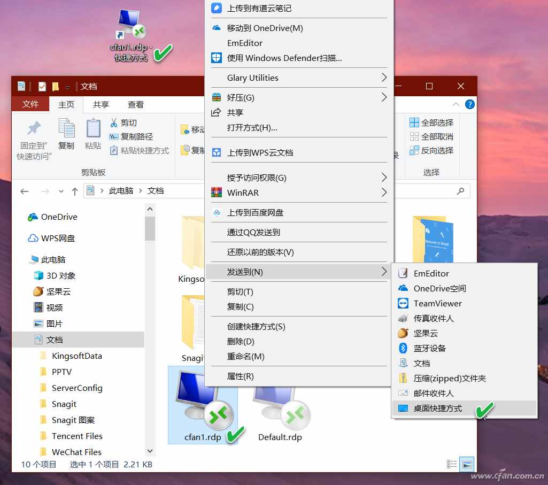Go up one folder with up arrow

click(x=74, y=191)
